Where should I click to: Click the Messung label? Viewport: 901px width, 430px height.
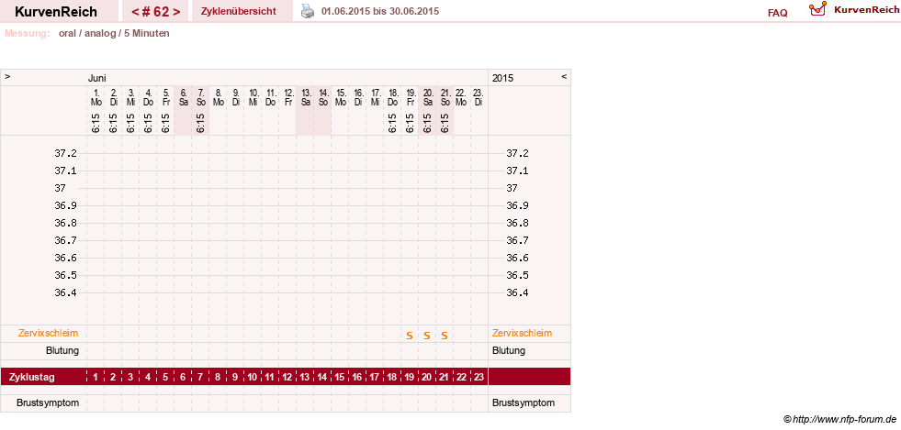pos(27,33)
